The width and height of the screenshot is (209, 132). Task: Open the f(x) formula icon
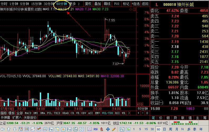pos(75,129)
